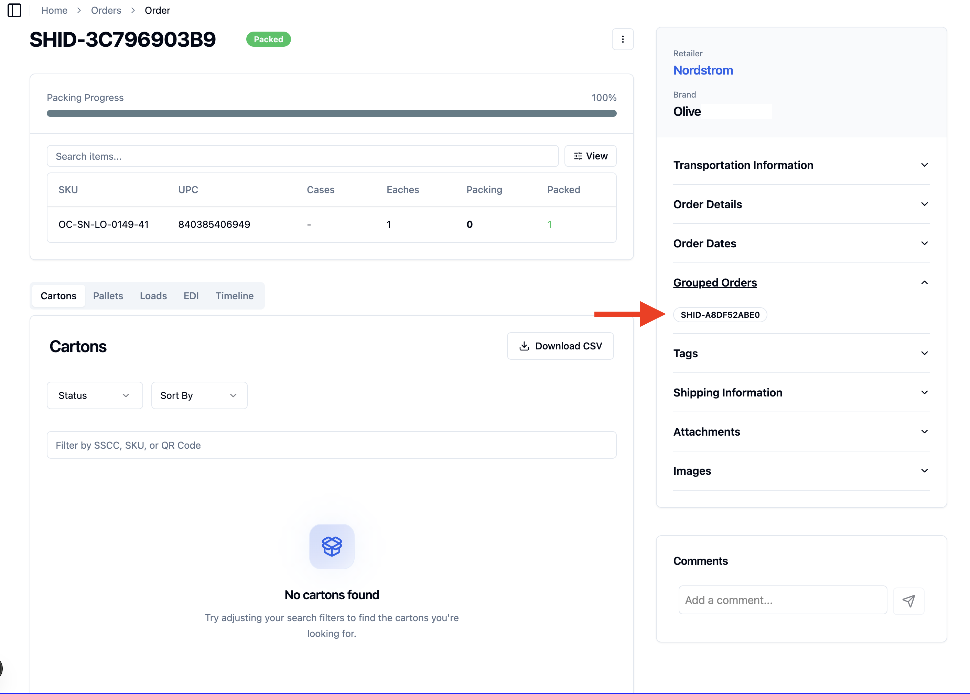Open the Nordstrom retailer link

coord(703,70)
